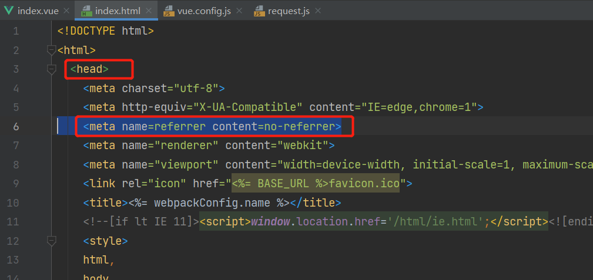Close the index.html tab
This screenshot has width=593, height=280.
[149, 11]
